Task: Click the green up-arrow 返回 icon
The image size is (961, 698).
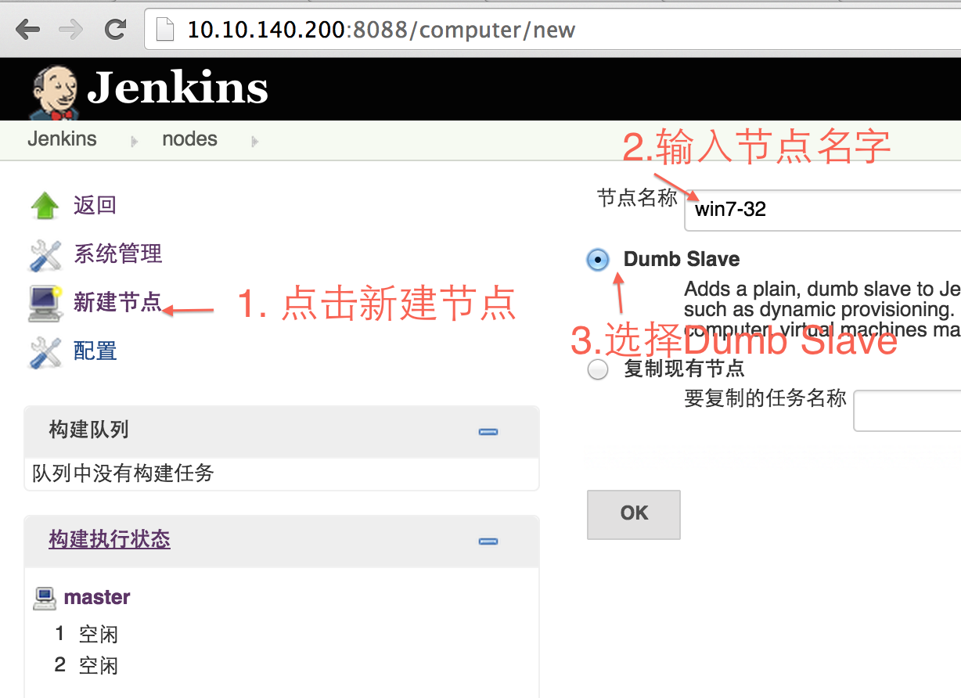Action: [45, 206]
